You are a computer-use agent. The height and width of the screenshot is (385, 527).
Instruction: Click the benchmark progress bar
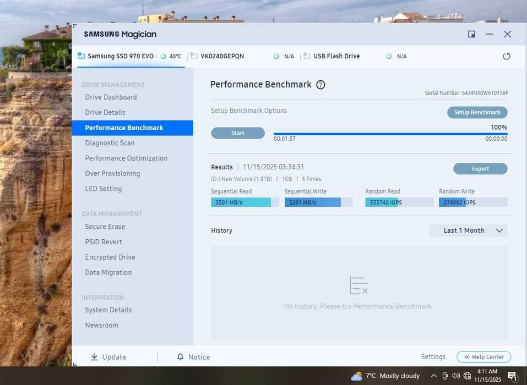click(x=390, y=134)
